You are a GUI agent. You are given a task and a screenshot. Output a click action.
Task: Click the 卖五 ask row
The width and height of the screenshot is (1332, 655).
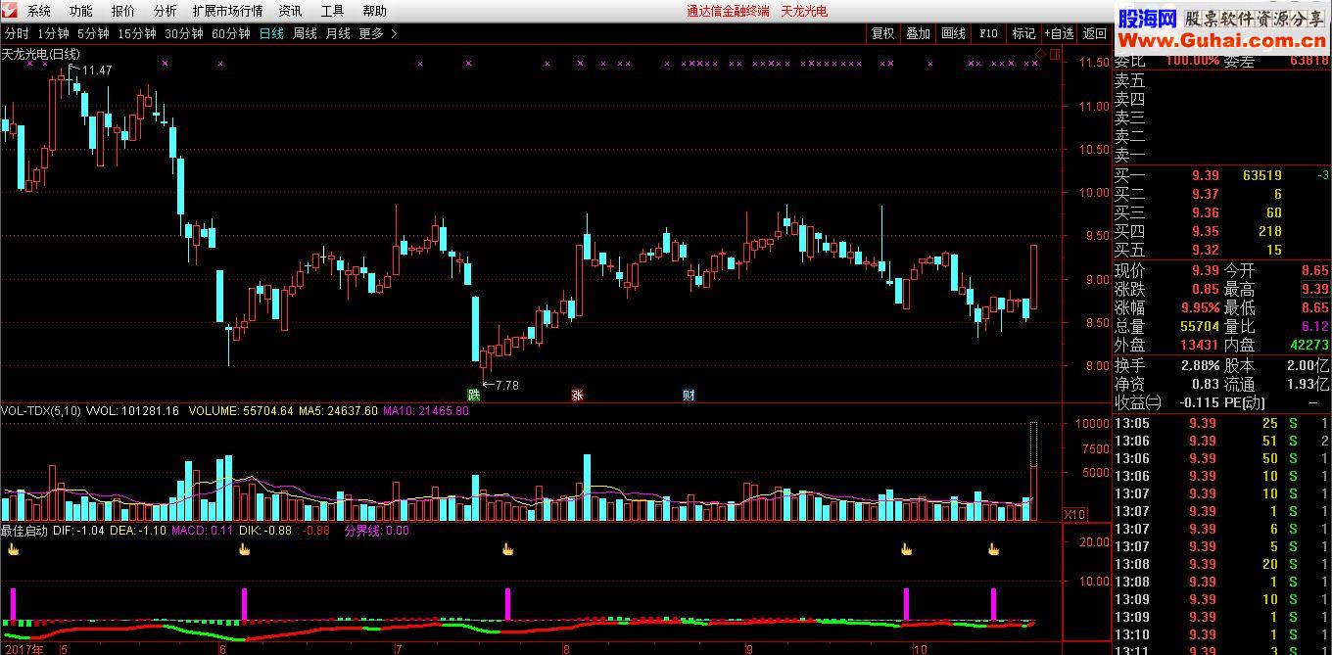(x=1221, y=80)
